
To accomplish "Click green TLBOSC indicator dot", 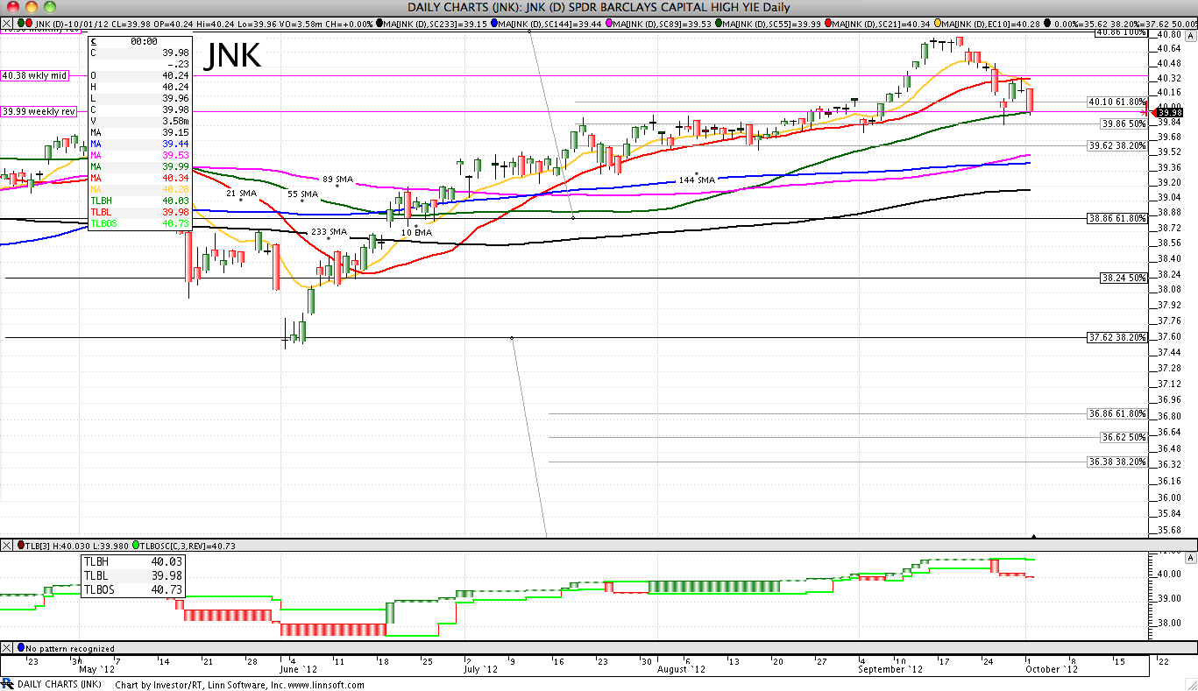I will 137,546.
